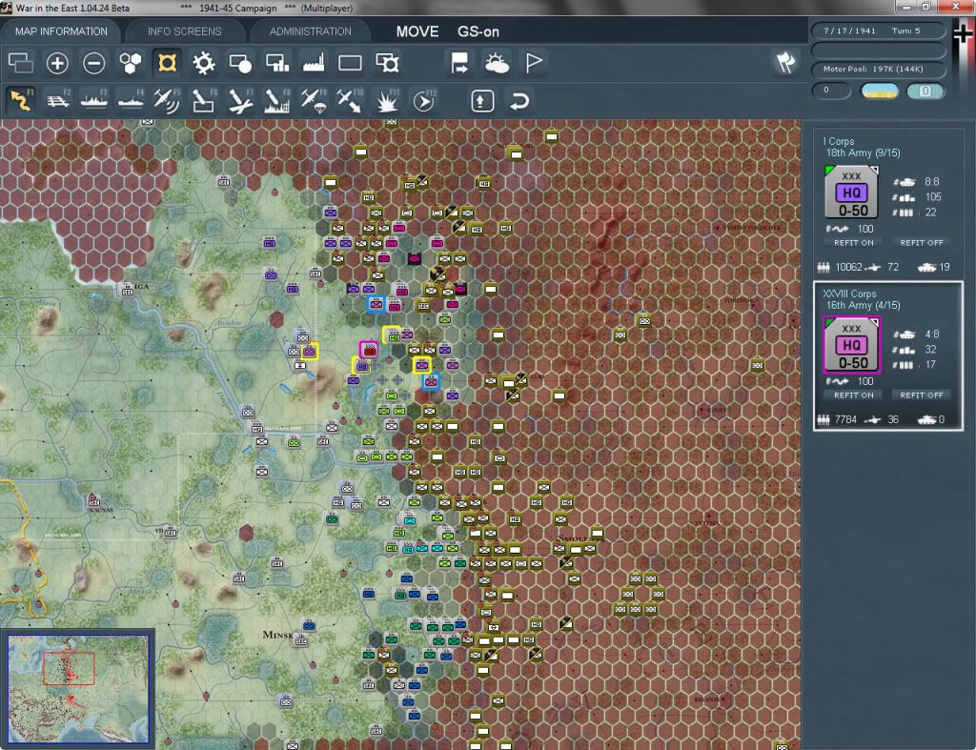Select the XXVIII Corps HQ counter in side panel
The image size is (976, 750).
click(851, 345)
